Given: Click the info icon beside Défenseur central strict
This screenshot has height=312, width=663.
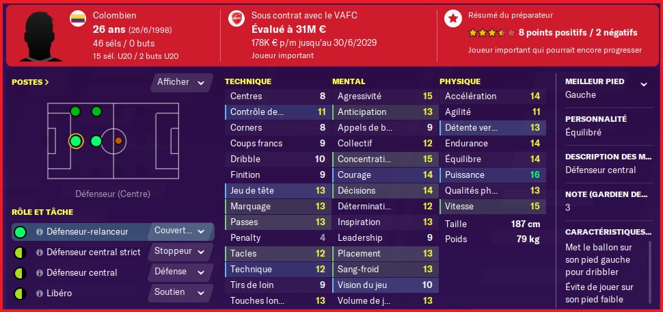Looking at the screenshot, I should (40, 252).
